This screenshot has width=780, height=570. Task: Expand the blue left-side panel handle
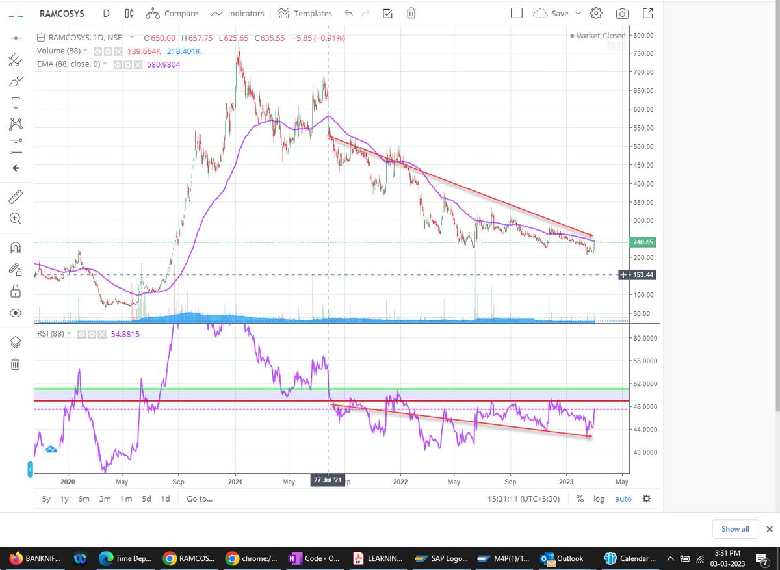30,469
